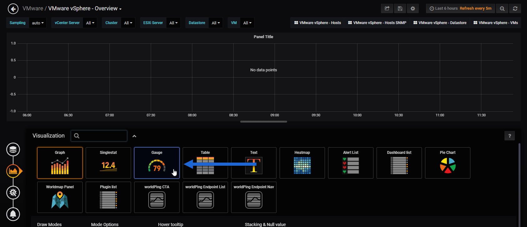Click the back arrow icon
Image resolution: width=527 pixels, height=227 pixels.
coord(13,9)
